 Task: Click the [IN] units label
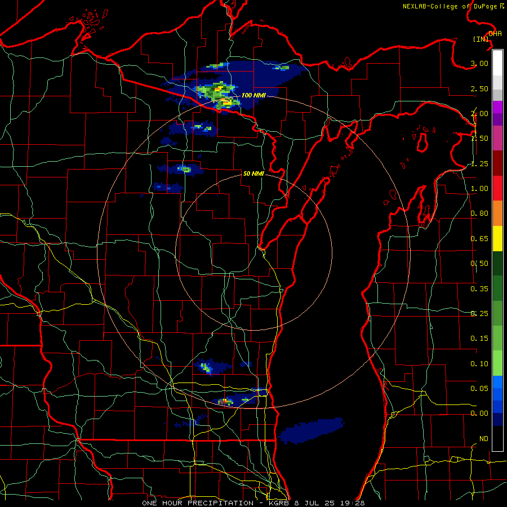click(x=481, y=39)
